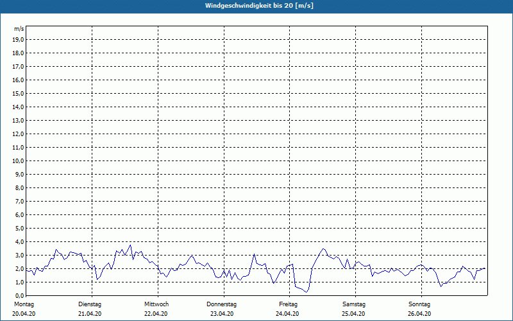Click the 26.04.20 date label
The image size is (513, 321).
tap(419, 314)
